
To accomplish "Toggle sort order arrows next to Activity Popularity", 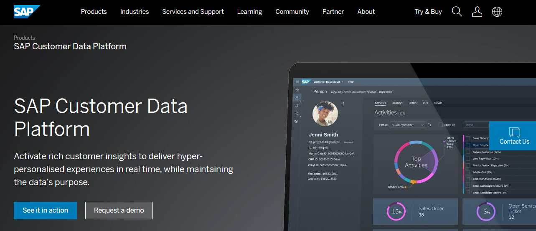I will [429, 124].
